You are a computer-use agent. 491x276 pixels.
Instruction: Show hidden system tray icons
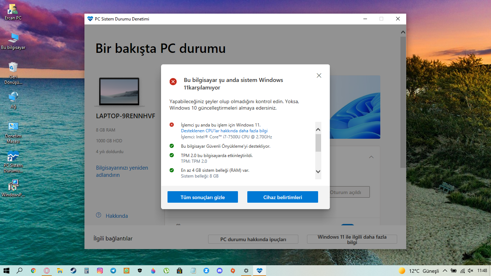tap(445, 271)
